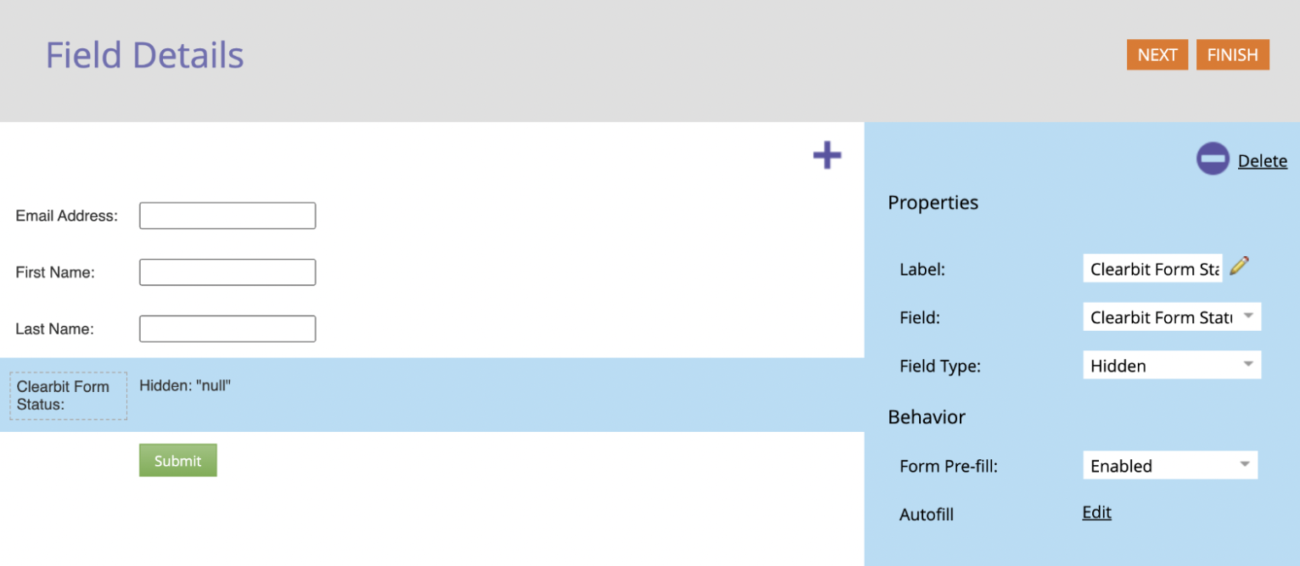Focus the Email Address input field

[227, 216]
